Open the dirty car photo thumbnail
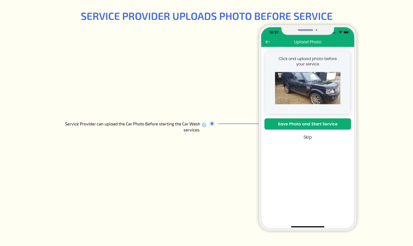 308,88
